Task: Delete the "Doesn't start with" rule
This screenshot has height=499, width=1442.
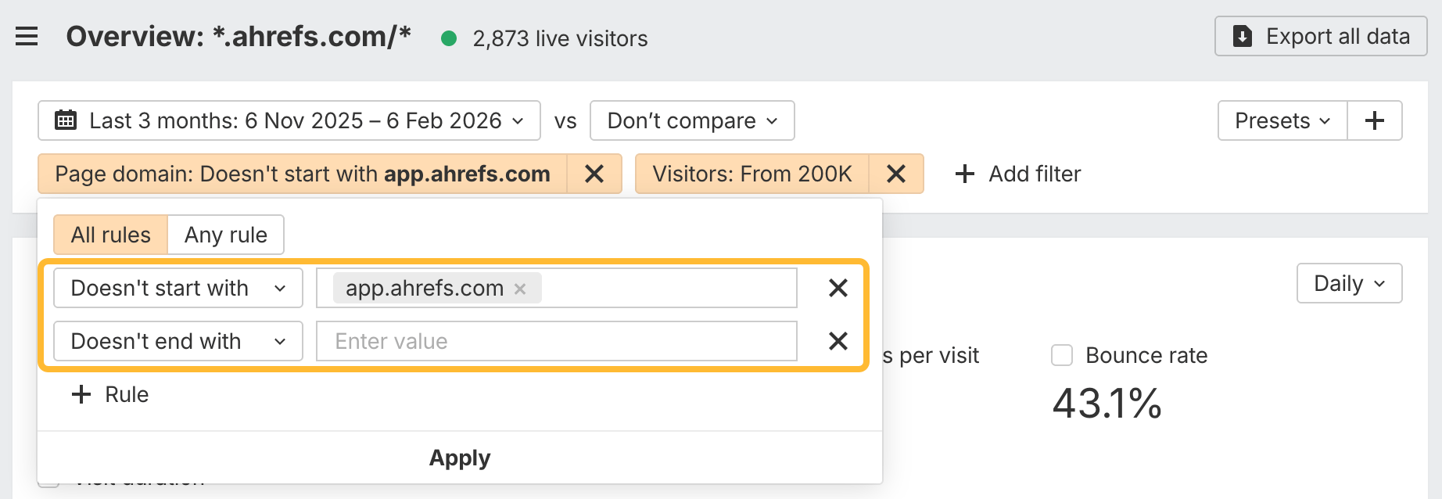Action: 838,289
